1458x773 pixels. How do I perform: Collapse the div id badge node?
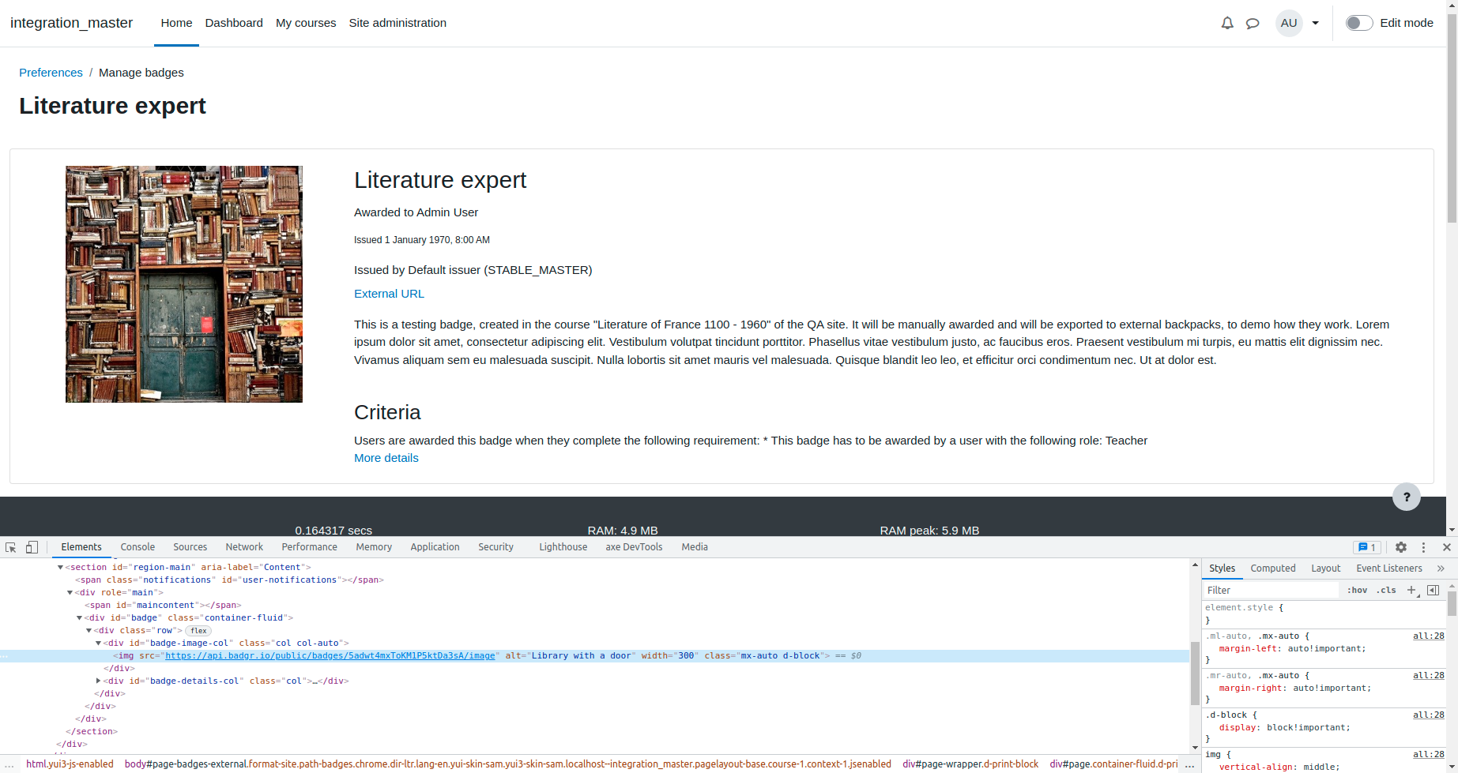79,618
